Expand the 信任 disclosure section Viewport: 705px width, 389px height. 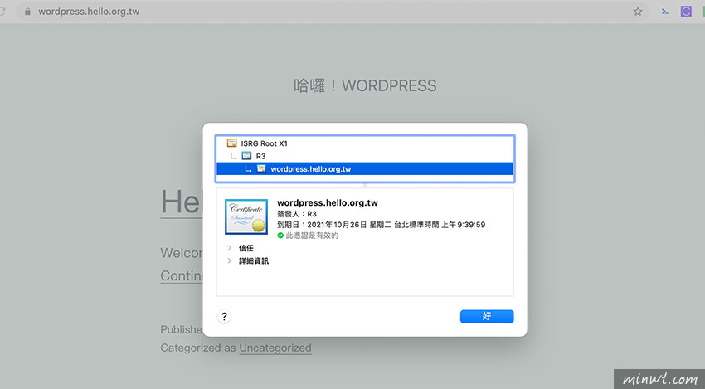pyautogui.click(x=230, y=248)
